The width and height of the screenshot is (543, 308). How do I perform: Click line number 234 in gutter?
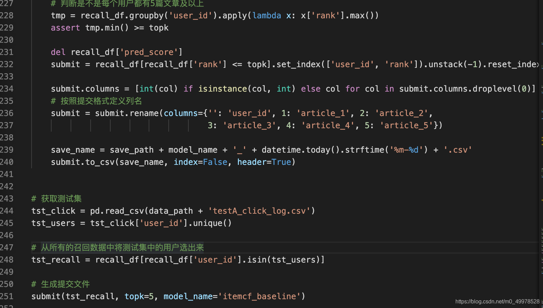[x=7, y=89]
